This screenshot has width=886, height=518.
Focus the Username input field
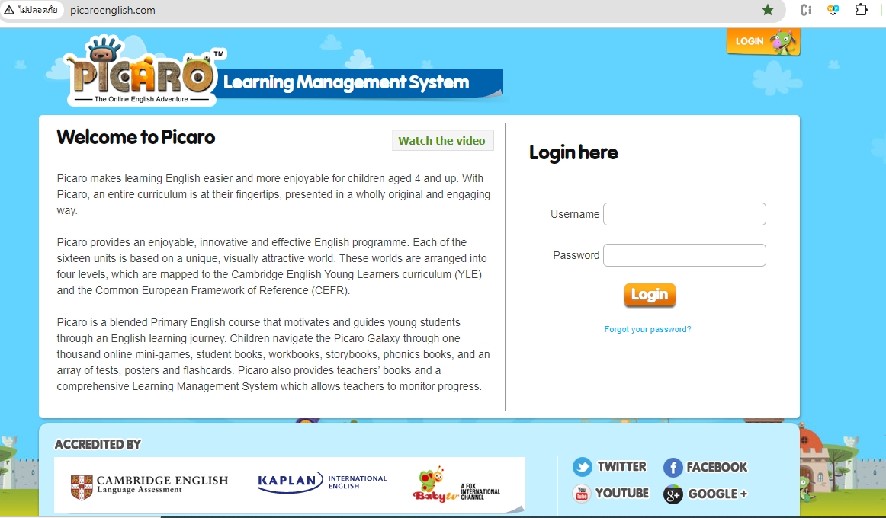tap(684, 214)
